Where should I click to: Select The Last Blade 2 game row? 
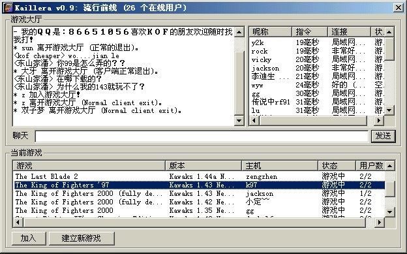point(199,176)
